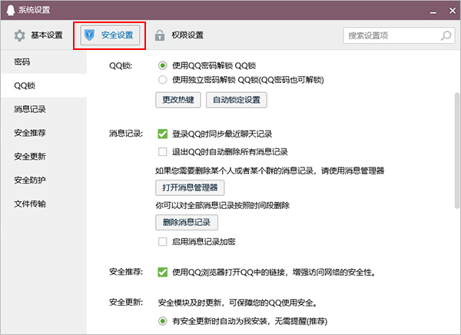Image resolution: width=461 pixels, height=335 pixels.
Task: Minimize the 系统设置 window
Action: pyautogui.click(x=433, y=11)
